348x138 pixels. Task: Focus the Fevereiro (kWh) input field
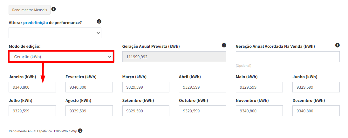(89, 87)
